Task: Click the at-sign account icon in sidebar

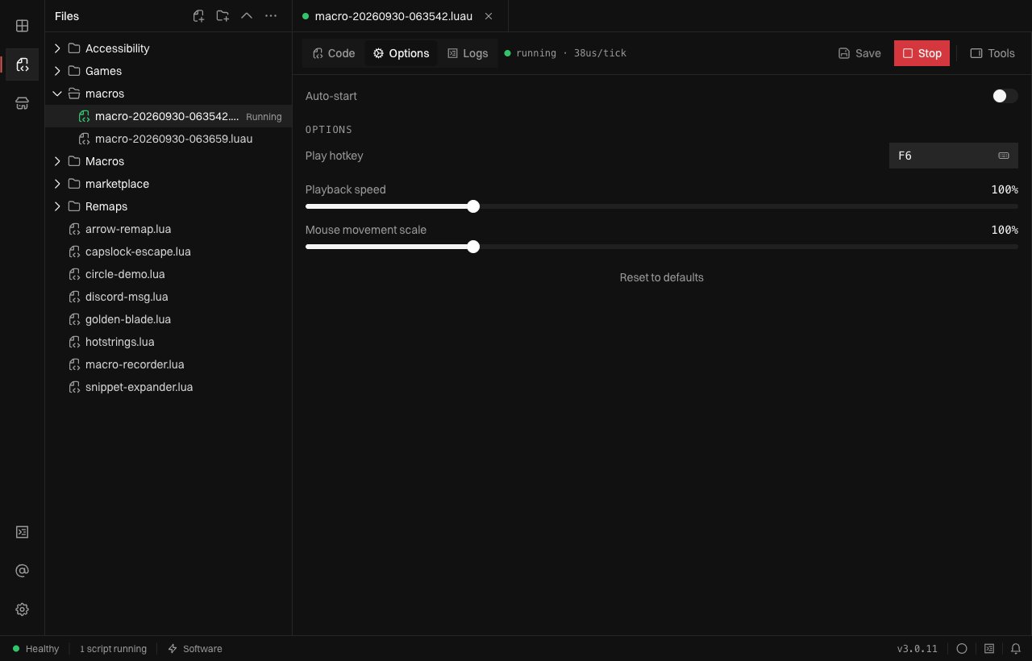Action: [x=22, y=571]
